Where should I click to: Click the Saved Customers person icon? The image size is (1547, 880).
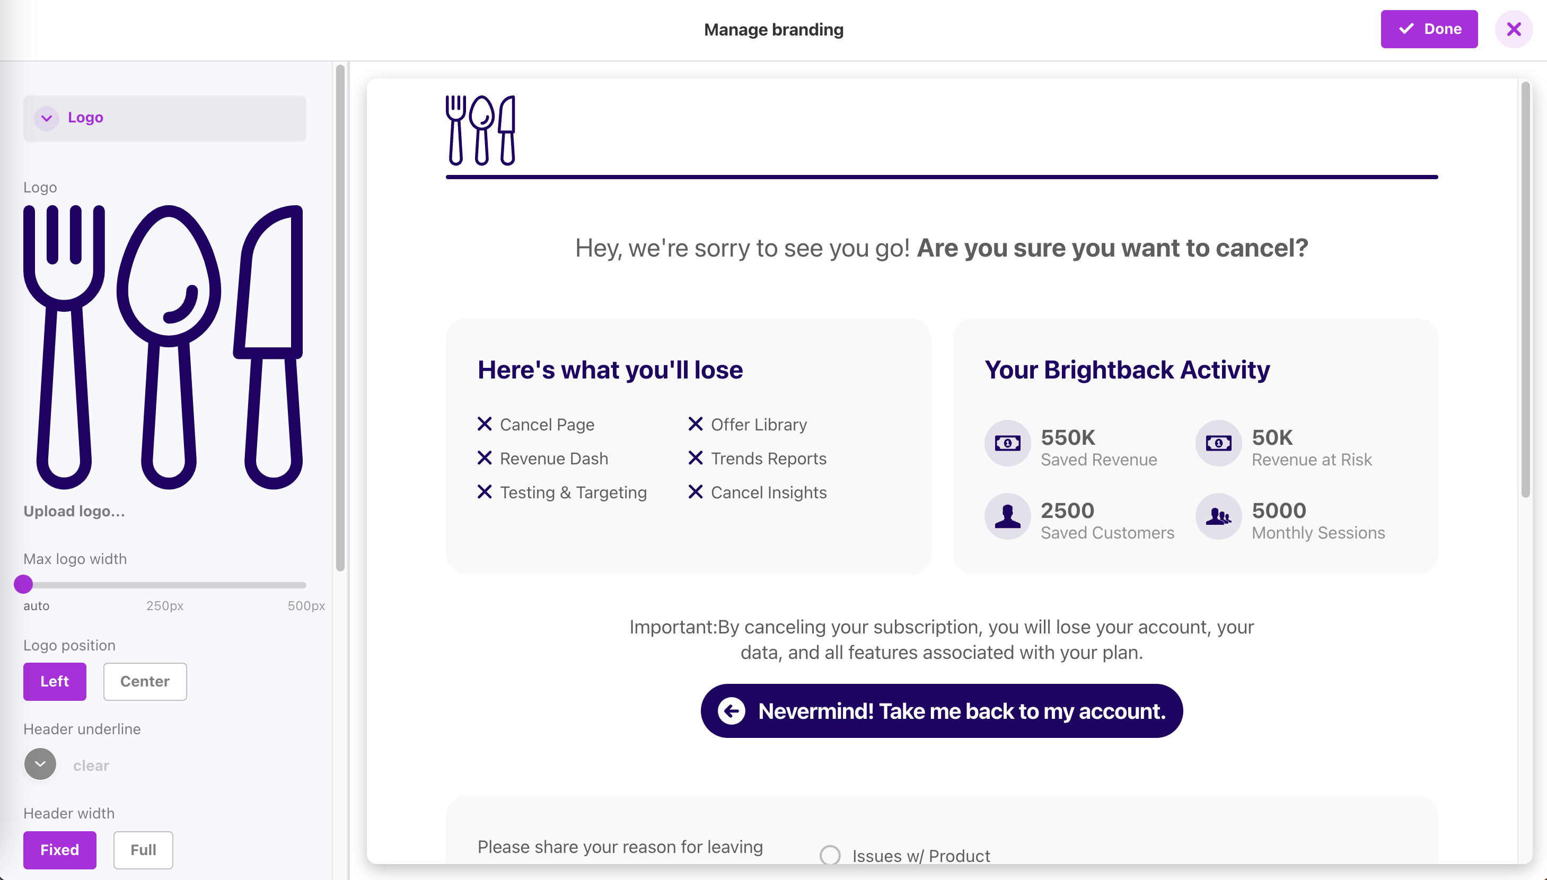pyautogui.click(x=1007, y=516)
